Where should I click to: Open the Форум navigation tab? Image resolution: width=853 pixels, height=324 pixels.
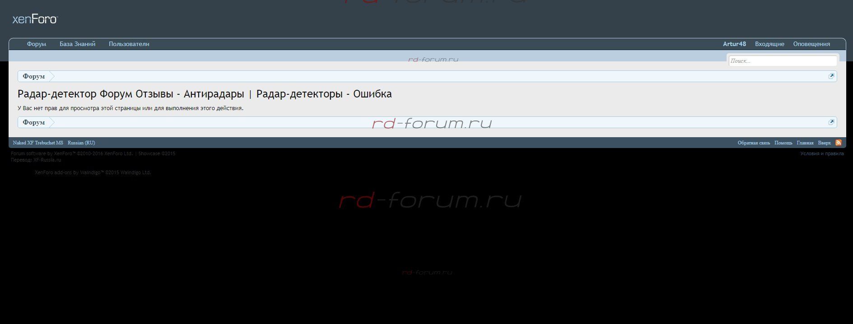click(36, 44)
